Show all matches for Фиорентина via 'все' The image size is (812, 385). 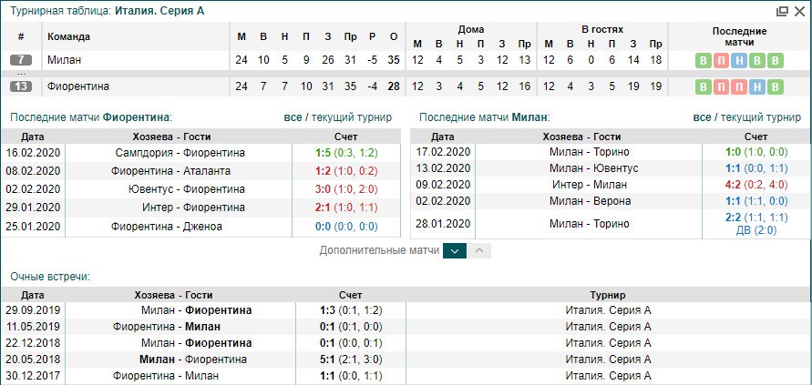293,117
